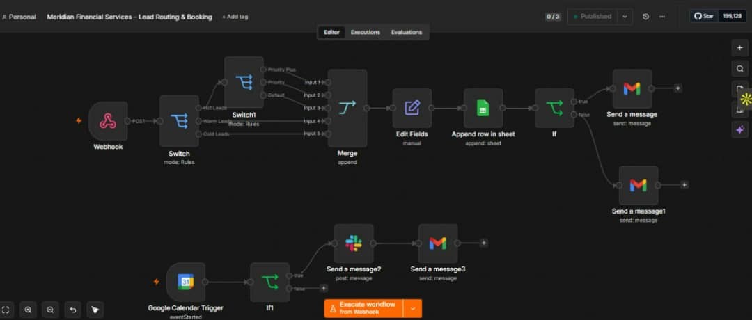Screen dimensions: 752x320
Task: Click the Cold Leads output connector
Action: pos(198,134)
